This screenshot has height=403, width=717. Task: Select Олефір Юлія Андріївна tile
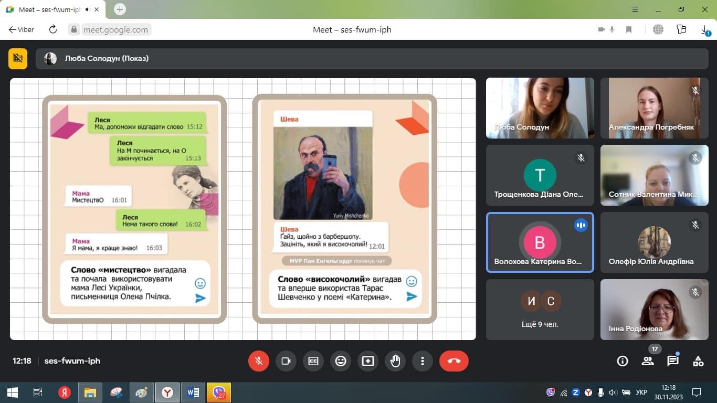(x=655, y=242)
